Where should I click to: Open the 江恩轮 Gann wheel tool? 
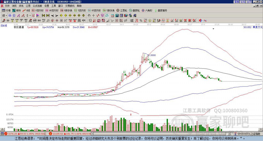pos(122,10)
